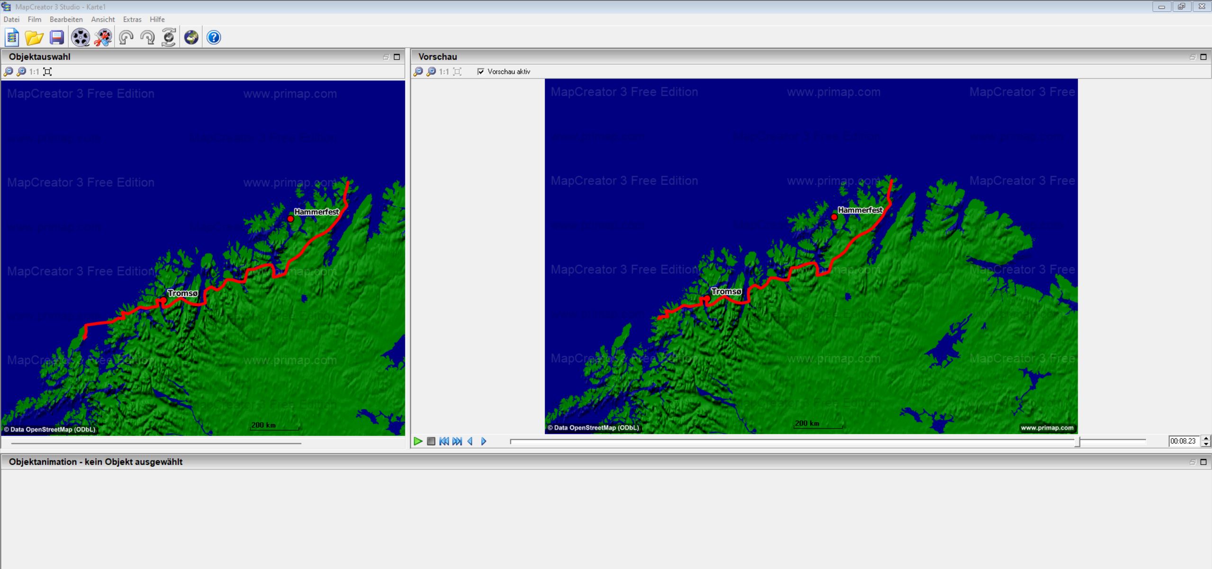Open help via the question mark icon

click(x=214, y=37)
